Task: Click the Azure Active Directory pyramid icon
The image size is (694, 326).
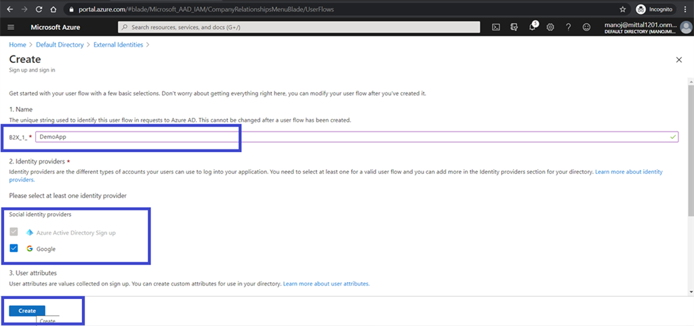Action: 30,233
